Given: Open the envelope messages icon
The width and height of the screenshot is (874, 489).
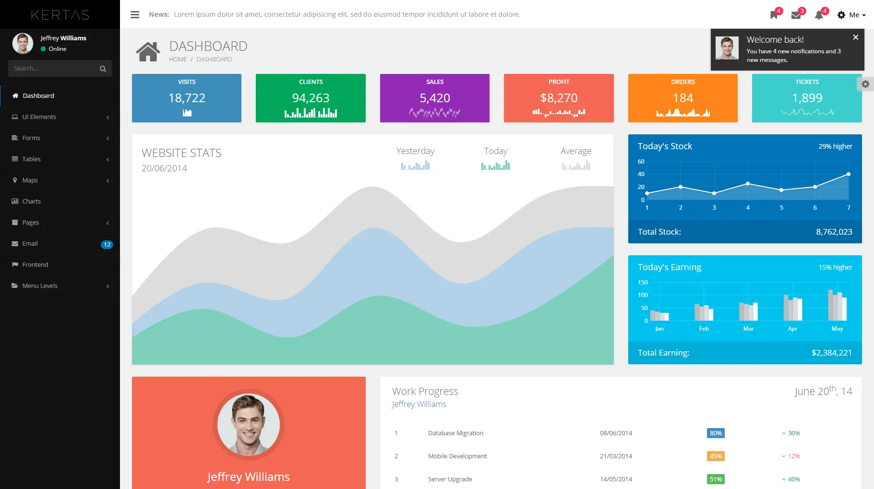Looking at the screenshot, I should click(796, 15).
